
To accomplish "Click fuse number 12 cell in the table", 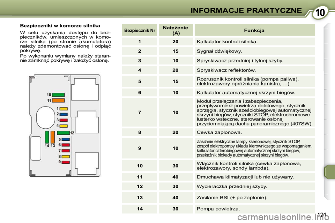I will coord(140,186).
